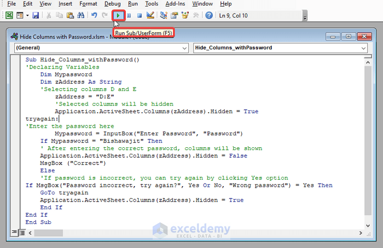Open Find with binoculars icon
Viewport: 383px width, 248px height.
pyautogui.click(x=80, y=15)
